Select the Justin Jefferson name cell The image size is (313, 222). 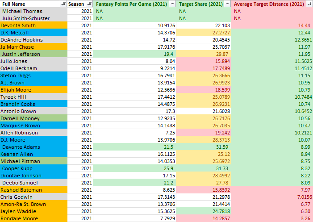(x=33, y=54)
